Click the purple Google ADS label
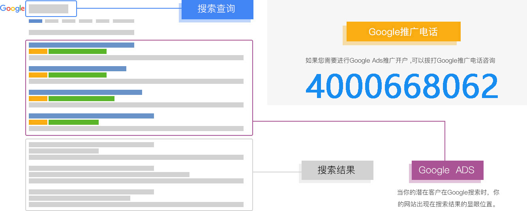 [447, 170]
